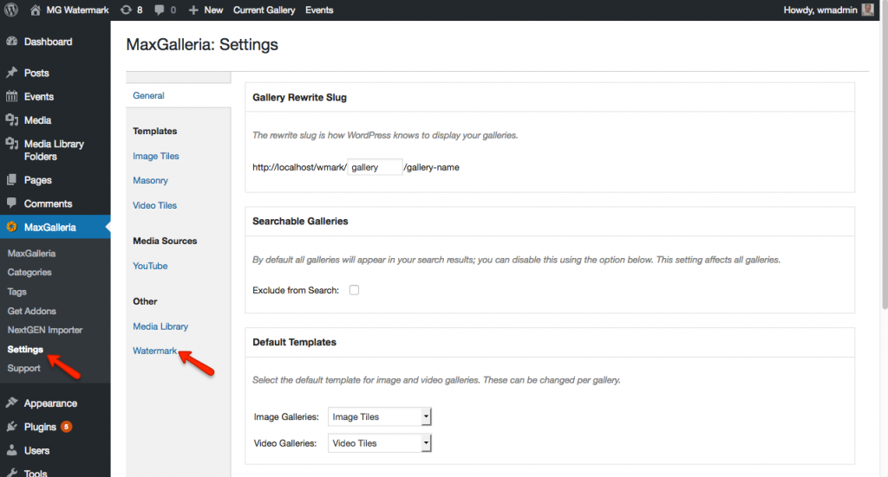Click the MG Watermark site name
Image resolution: width=888 pixels, height=477 pixels.
pyautogui.click(x=77, y=10)
